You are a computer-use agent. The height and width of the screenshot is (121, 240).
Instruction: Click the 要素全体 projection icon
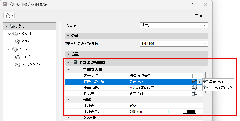pos(194,93)
